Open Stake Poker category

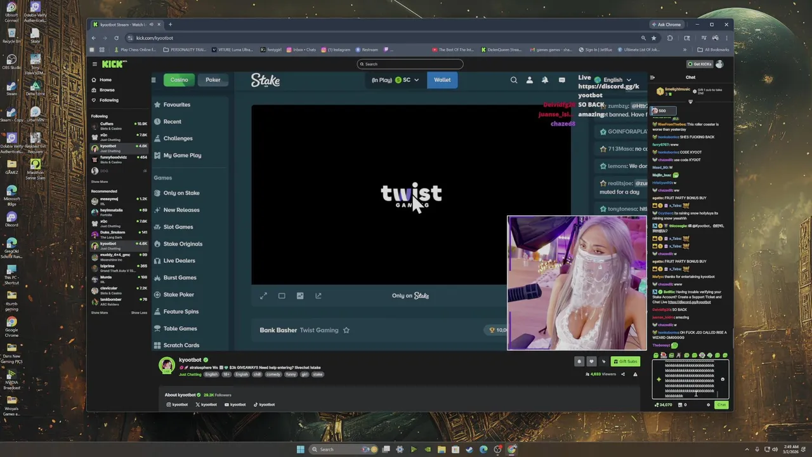point(174,295)
